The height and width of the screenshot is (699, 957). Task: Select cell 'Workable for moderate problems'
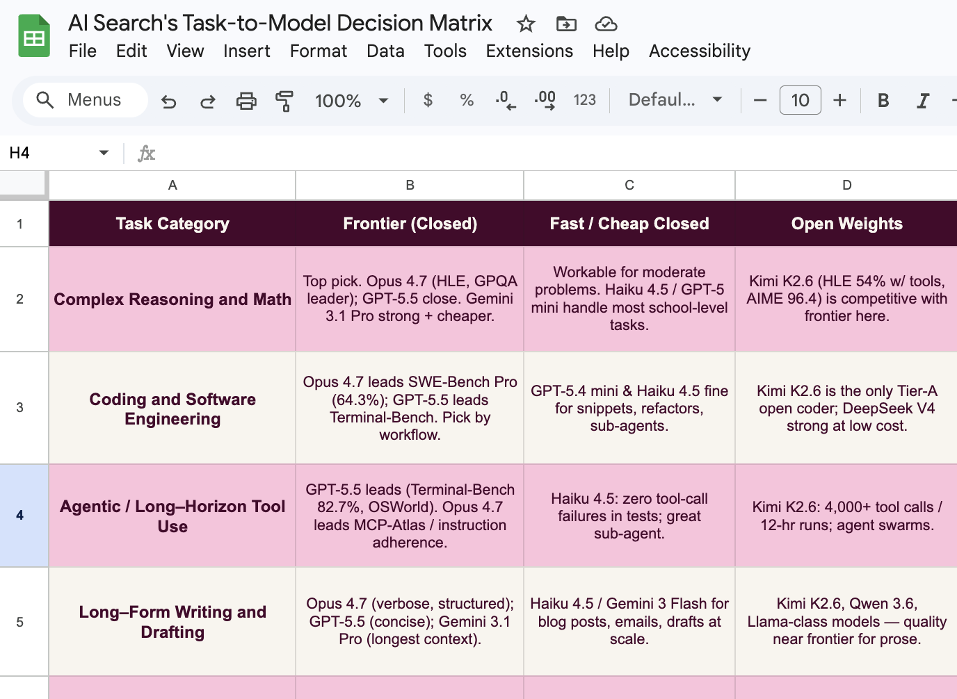(x=629, y=299)
